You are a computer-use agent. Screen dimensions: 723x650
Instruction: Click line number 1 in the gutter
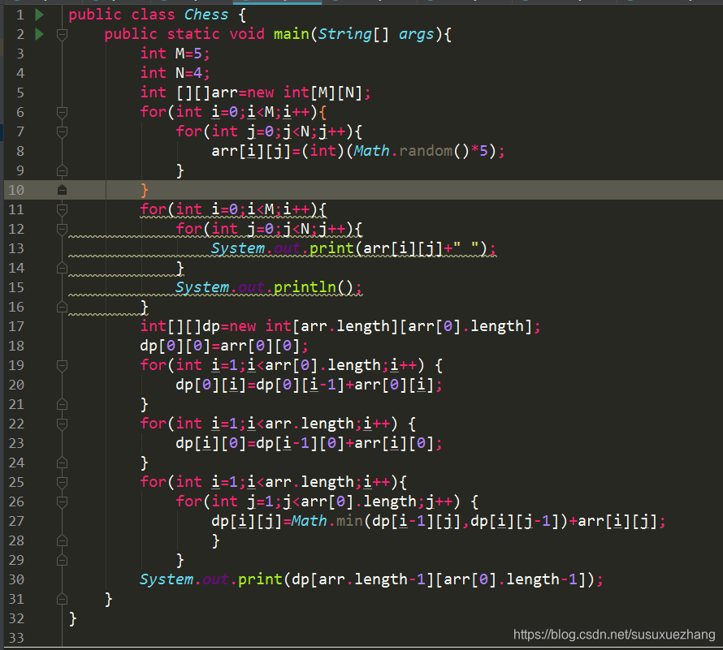[x=19, y=15]
